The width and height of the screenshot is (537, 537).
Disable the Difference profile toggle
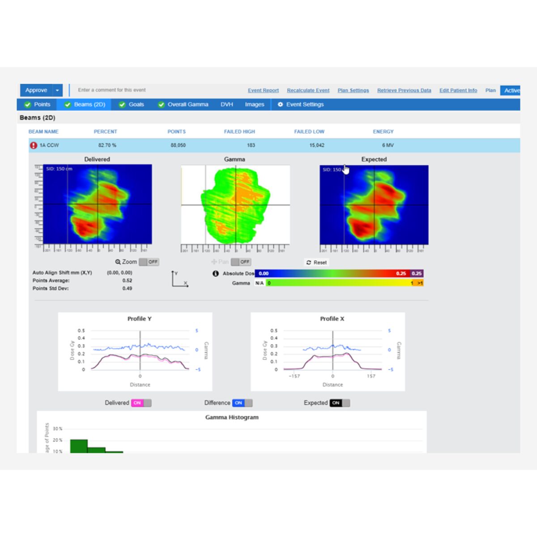point(243,403)
